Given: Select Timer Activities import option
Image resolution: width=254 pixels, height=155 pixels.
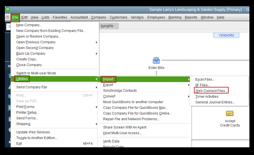Looking at the screenshot, I should [219, 97].
